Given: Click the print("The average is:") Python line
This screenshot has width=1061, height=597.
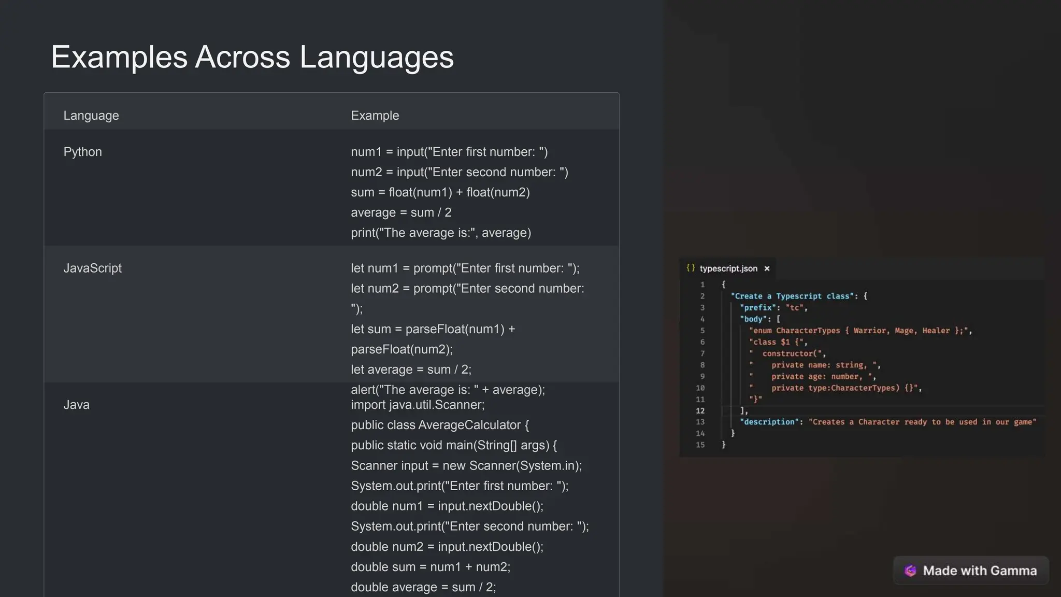Looking at the screenshot, I should 440,233.
